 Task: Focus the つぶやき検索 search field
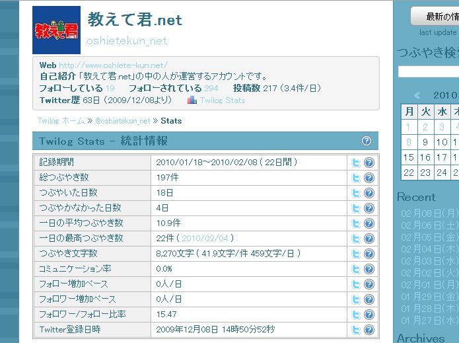(429, 71)
